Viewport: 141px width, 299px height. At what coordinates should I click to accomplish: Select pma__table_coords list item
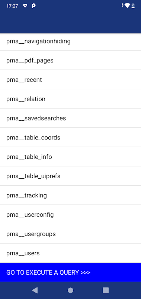point(70,138)
